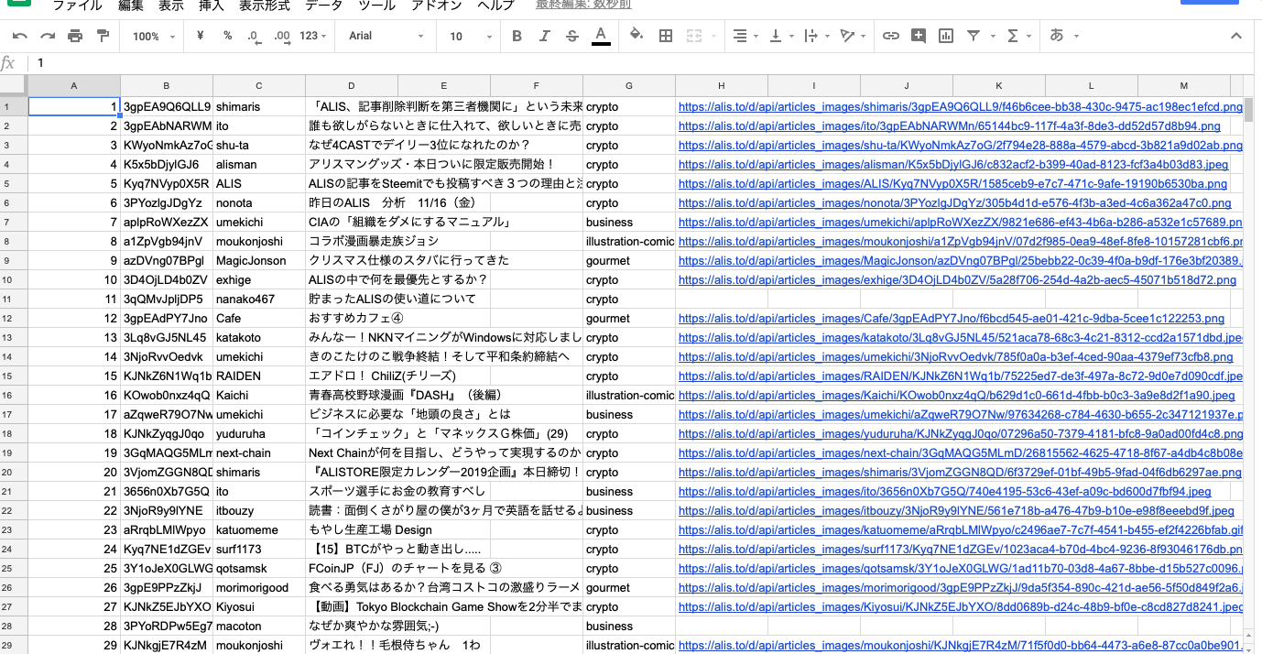Click the undo arrow icon
The height and width of the screenshot is (654, 1262).
pos(20,36)
